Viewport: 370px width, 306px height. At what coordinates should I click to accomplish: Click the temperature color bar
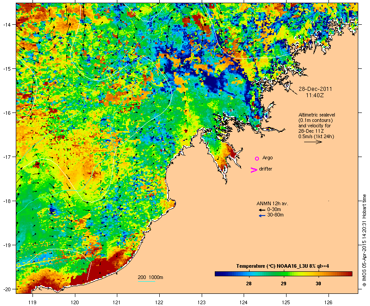click(x=283, y=274)
